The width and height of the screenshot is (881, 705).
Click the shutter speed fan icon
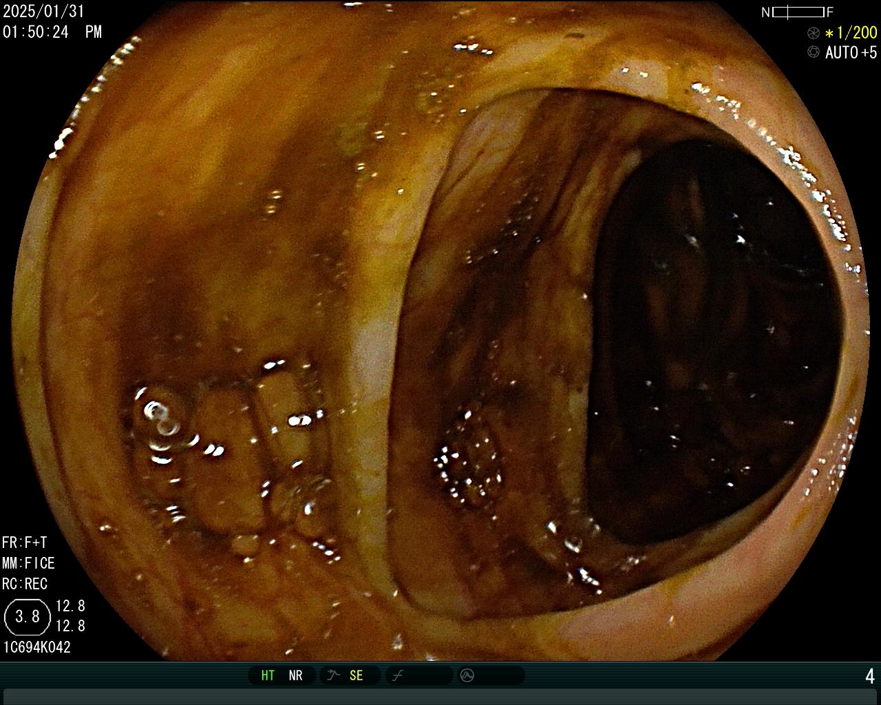(x=814, y=33)
